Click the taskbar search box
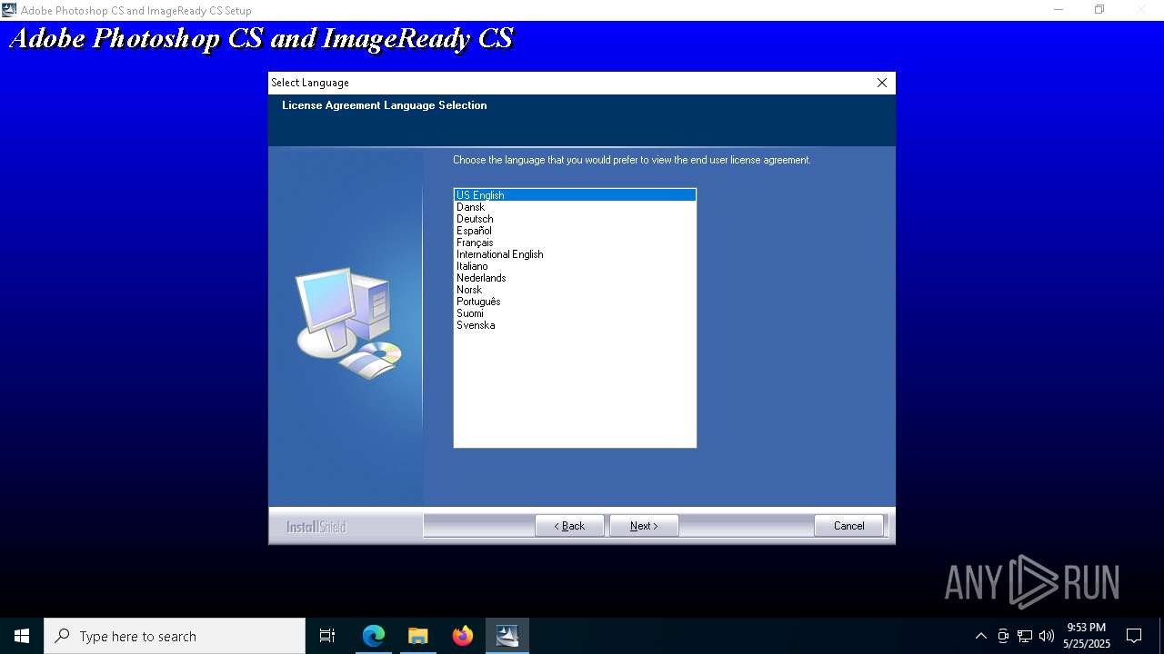The width and height of the screenshot is (1164, 654). pos(175,636)
